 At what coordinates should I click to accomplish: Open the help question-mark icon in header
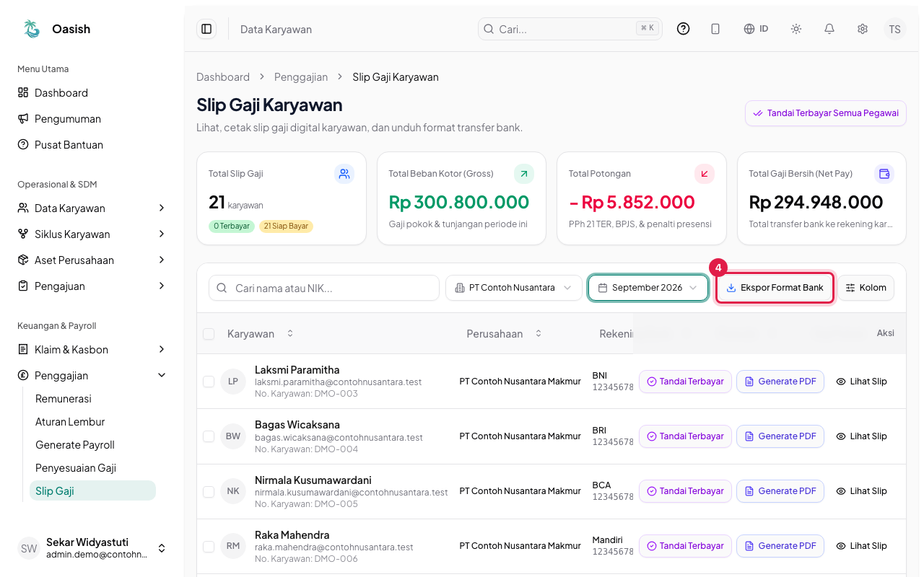684,29
